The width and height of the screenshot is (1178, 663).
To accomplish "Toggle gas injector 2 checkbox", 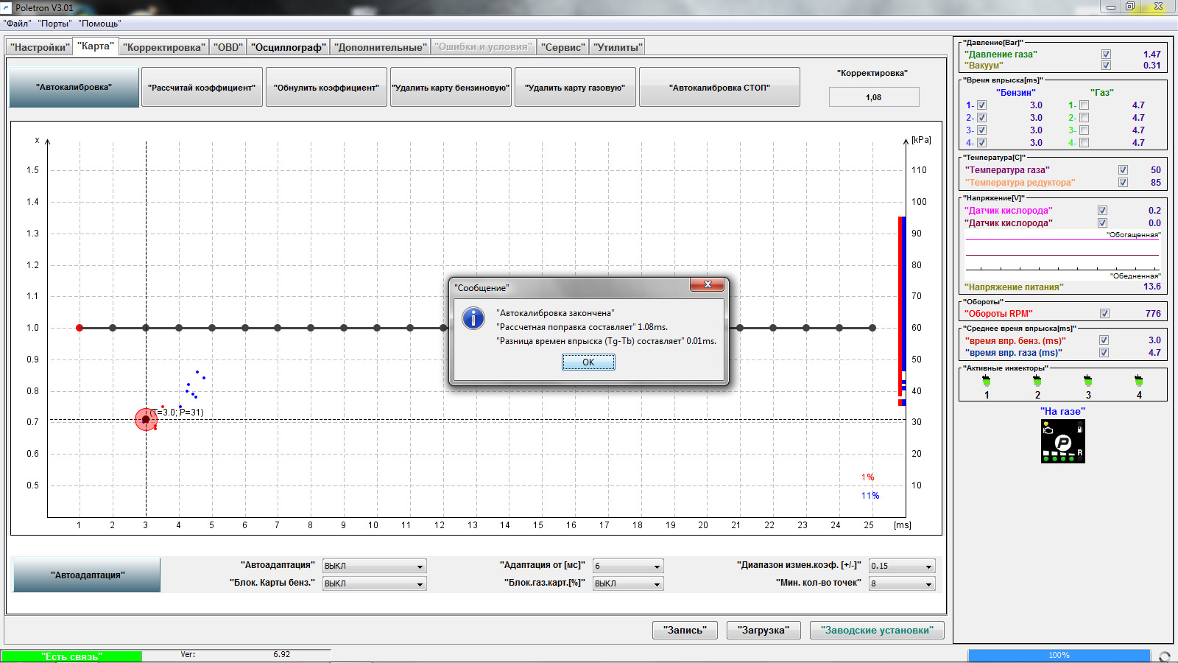I will [1084, 118].
